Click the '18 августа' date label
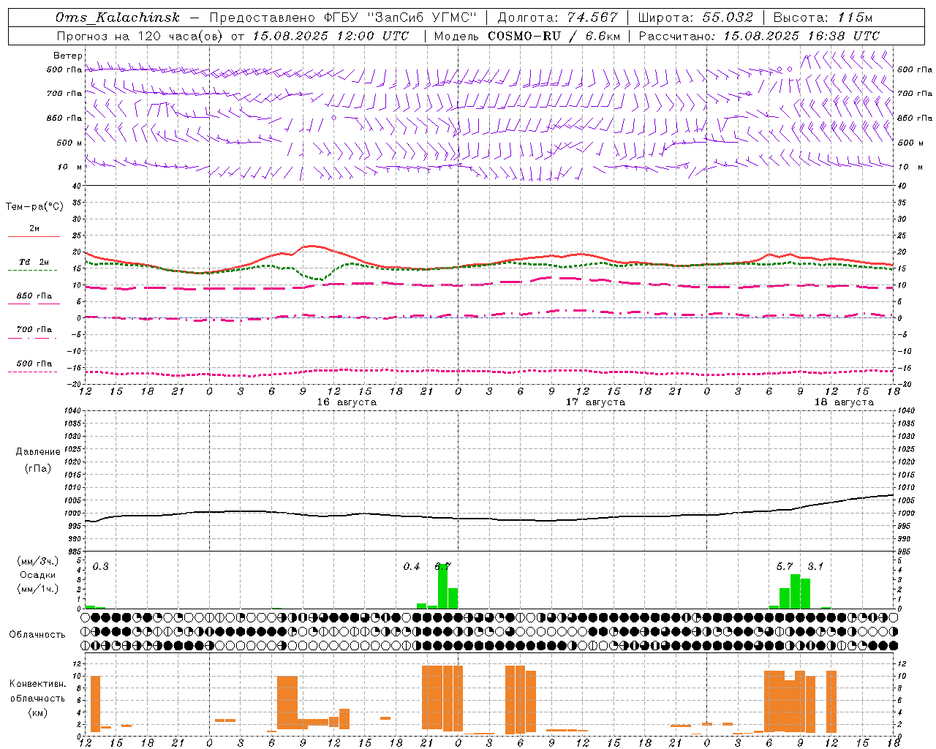 coord(844,402)
